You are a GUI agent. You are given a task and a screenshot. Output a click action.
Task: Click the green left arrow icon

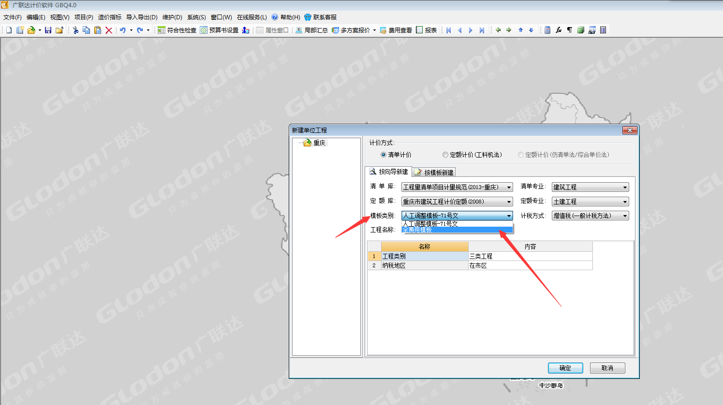[498, 30]
